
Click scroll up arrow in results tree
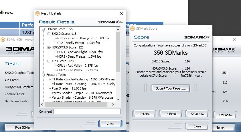pos(118,29)
